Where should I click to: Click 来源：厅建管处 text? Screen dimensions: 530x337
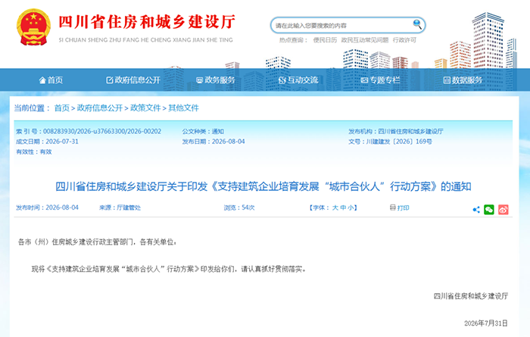point(120,208)
